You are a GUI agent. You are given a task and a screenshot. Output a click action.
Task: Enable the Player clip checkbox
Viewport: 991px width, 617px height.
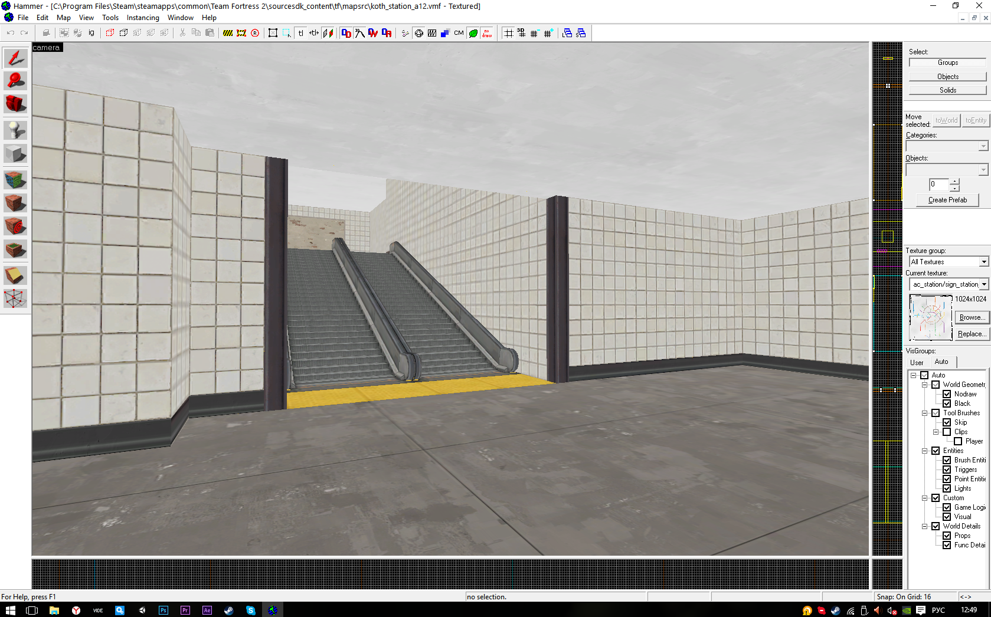[958, 441]
